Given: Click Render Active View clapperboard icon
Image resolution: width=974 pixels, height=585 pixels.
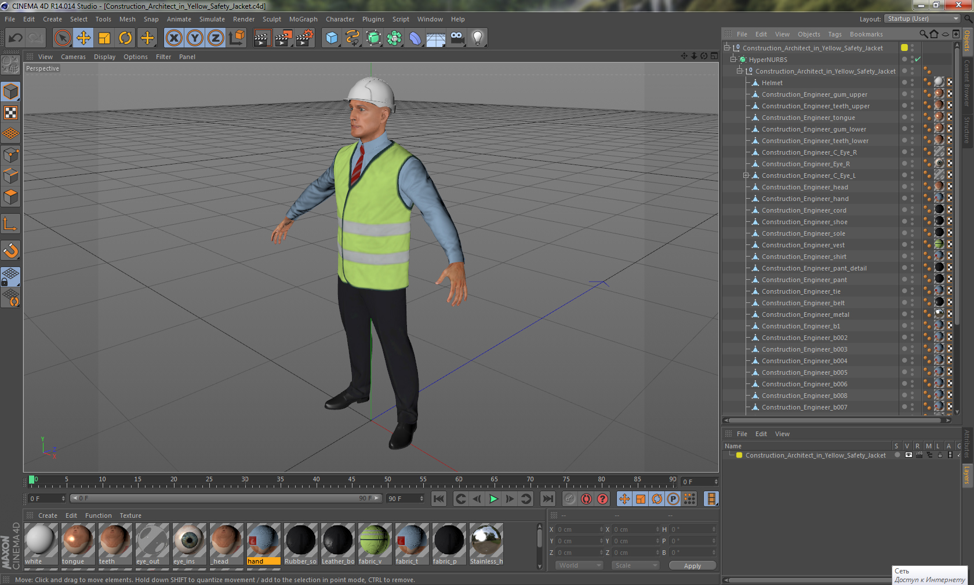Looking at the screenshot, I should pos(262,38).
